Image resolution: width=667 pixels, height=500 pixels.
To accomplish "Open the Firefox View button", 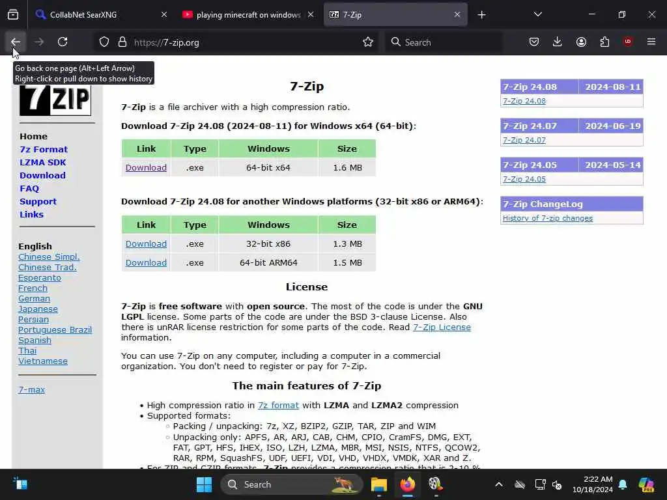I will [x=13, y=15].
